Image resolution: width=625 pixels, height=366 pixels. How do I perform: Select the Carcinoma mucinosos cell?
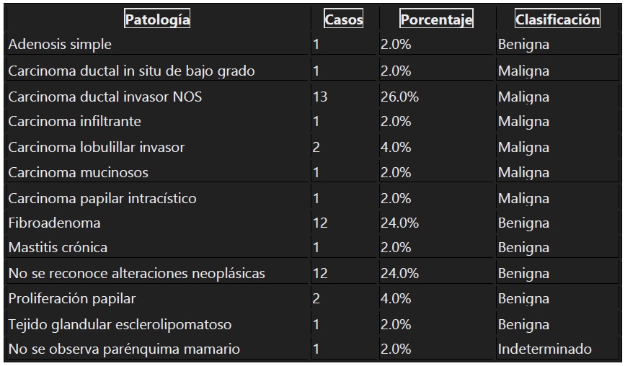(78, 173)
